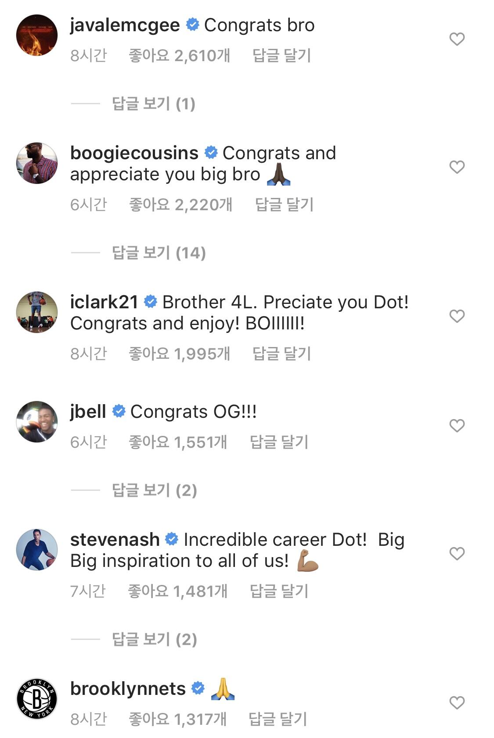494x738 pixels.
Task: Like stevenash's comment via the heart icon
Action: (457, 553)
